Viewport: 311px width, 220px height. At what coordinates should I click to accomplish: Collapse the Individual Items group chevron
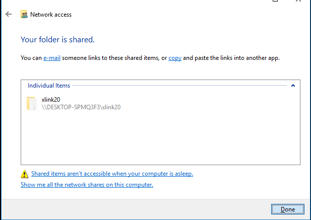tap(293, 86)
